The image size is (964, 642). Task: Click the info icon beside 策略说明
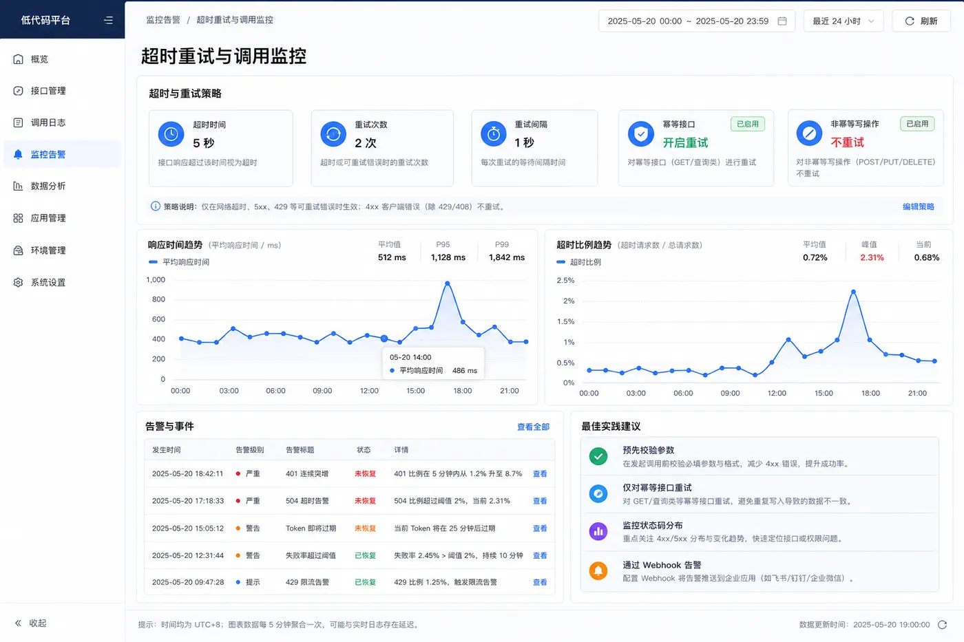[156, 206]
